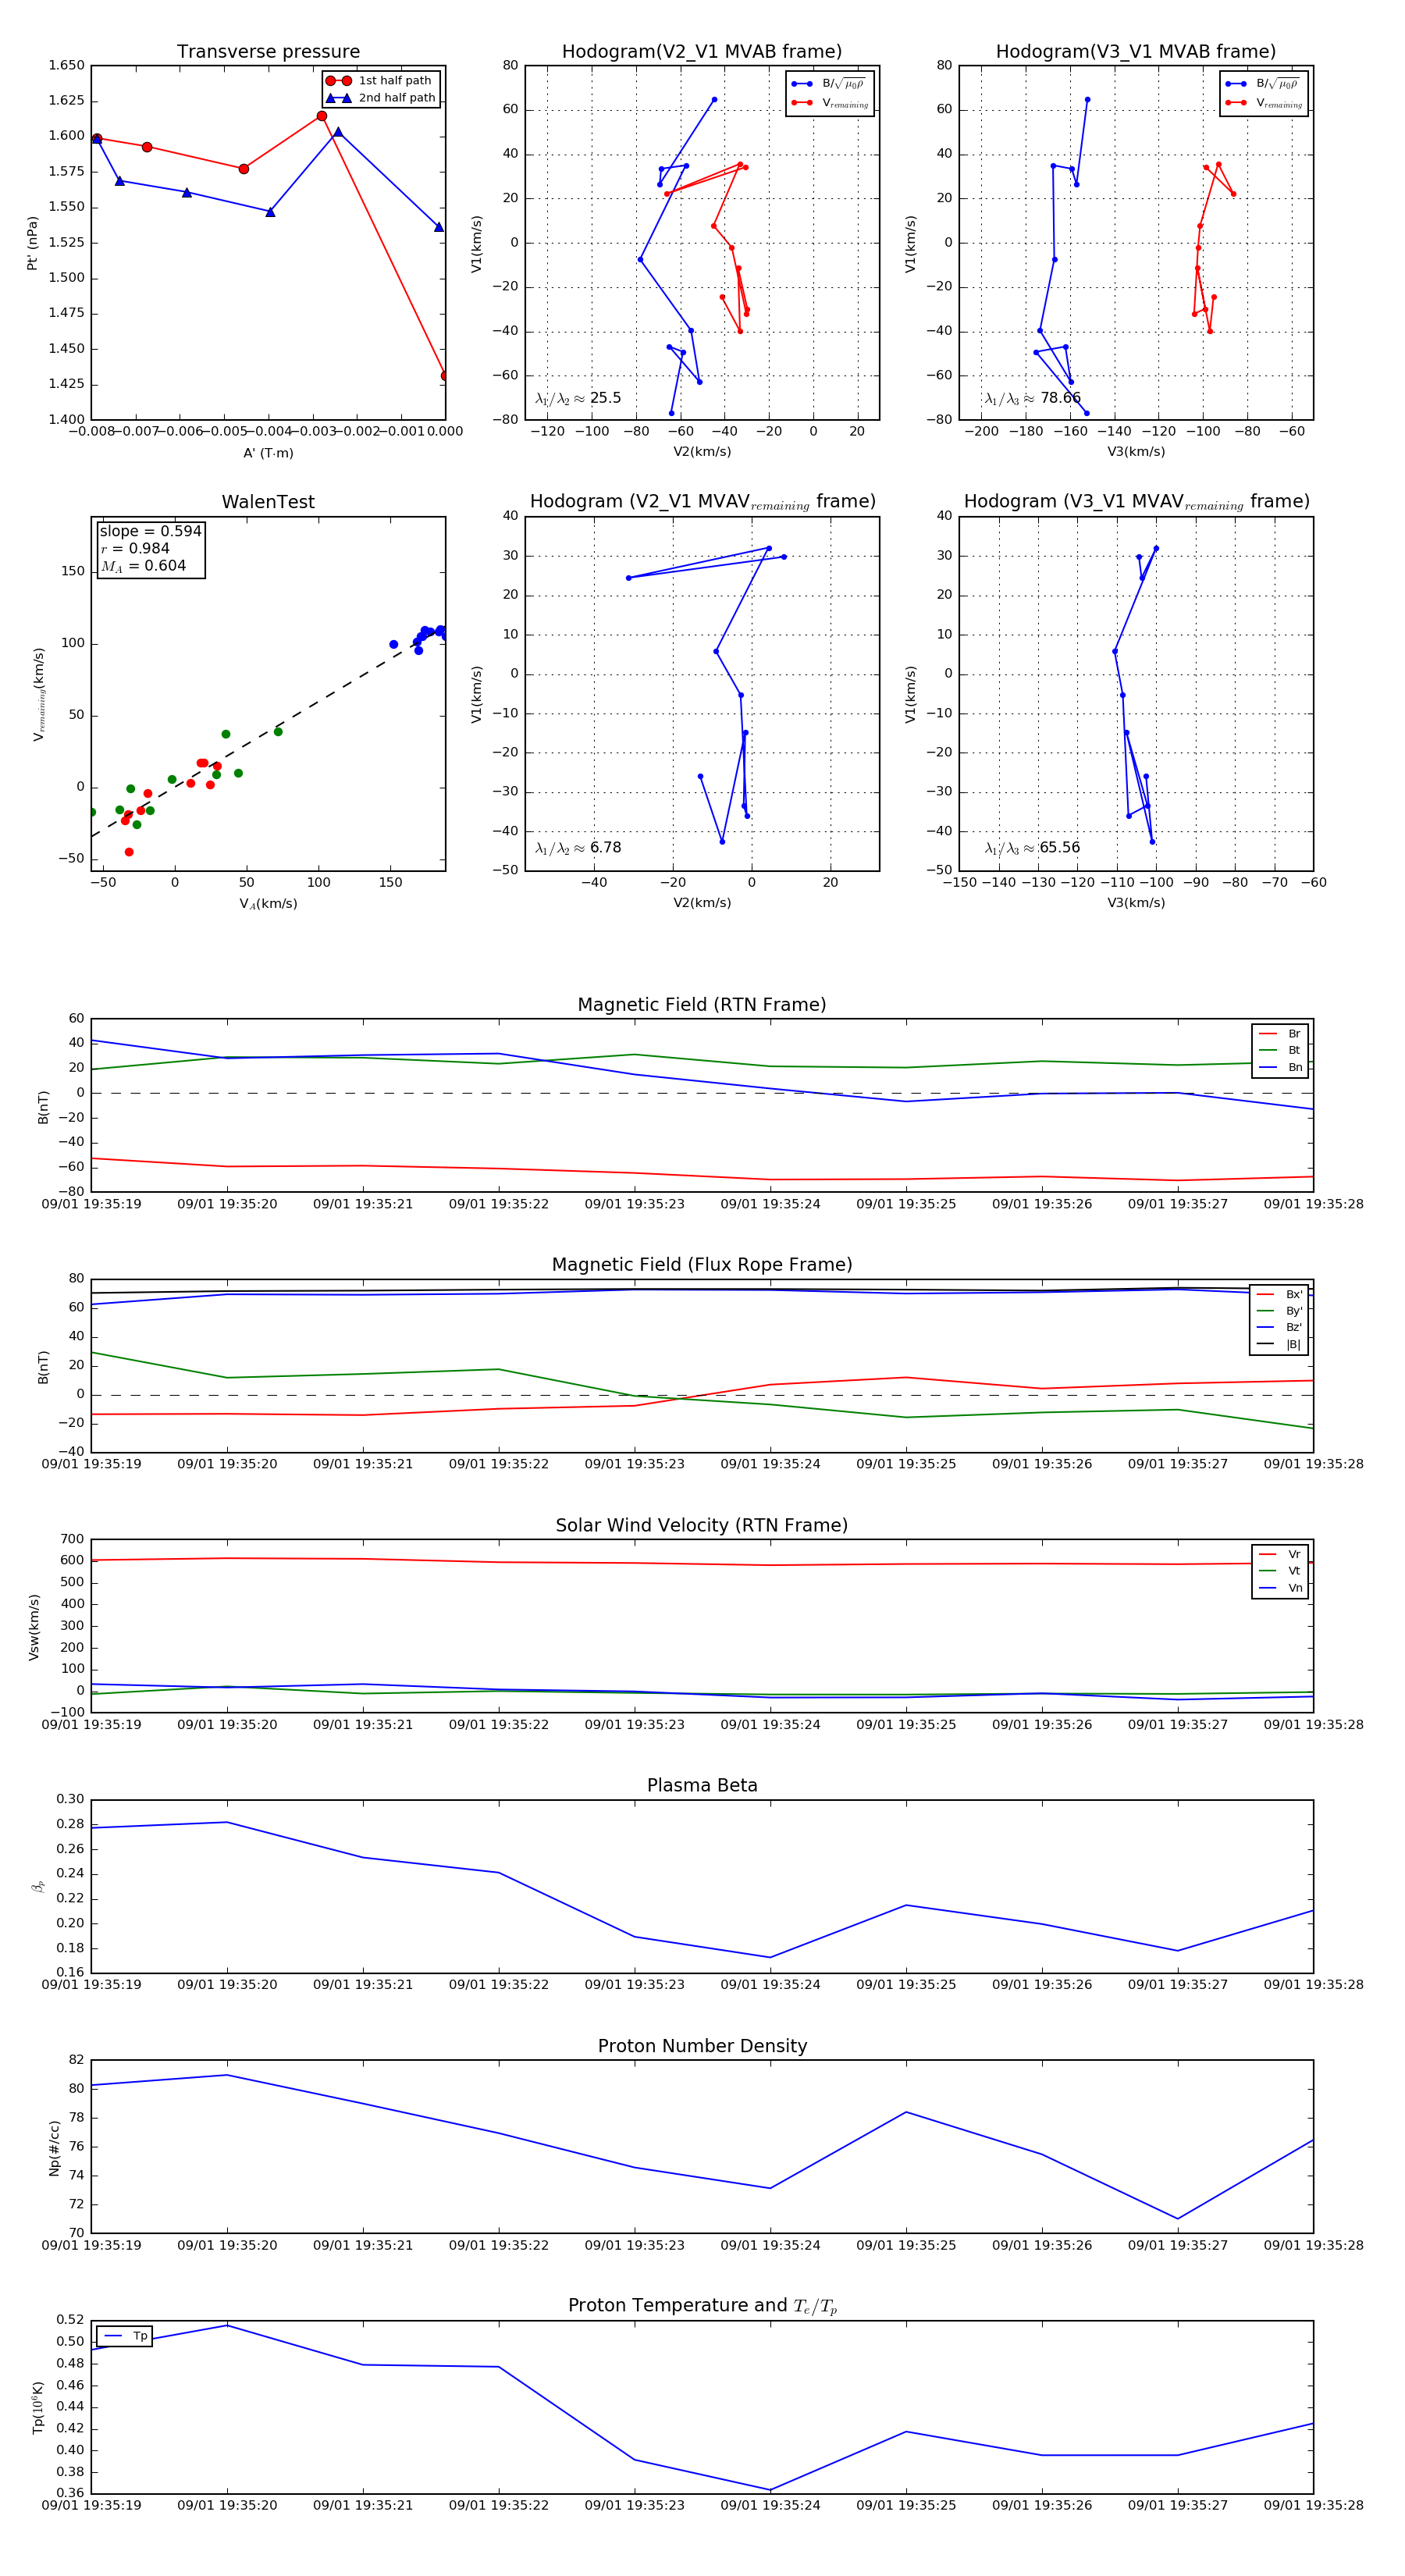Screen dimensions: 1405x2576
Task: Click the 'Vsw(km/s)' axis label
Action: click(34, 1627)
